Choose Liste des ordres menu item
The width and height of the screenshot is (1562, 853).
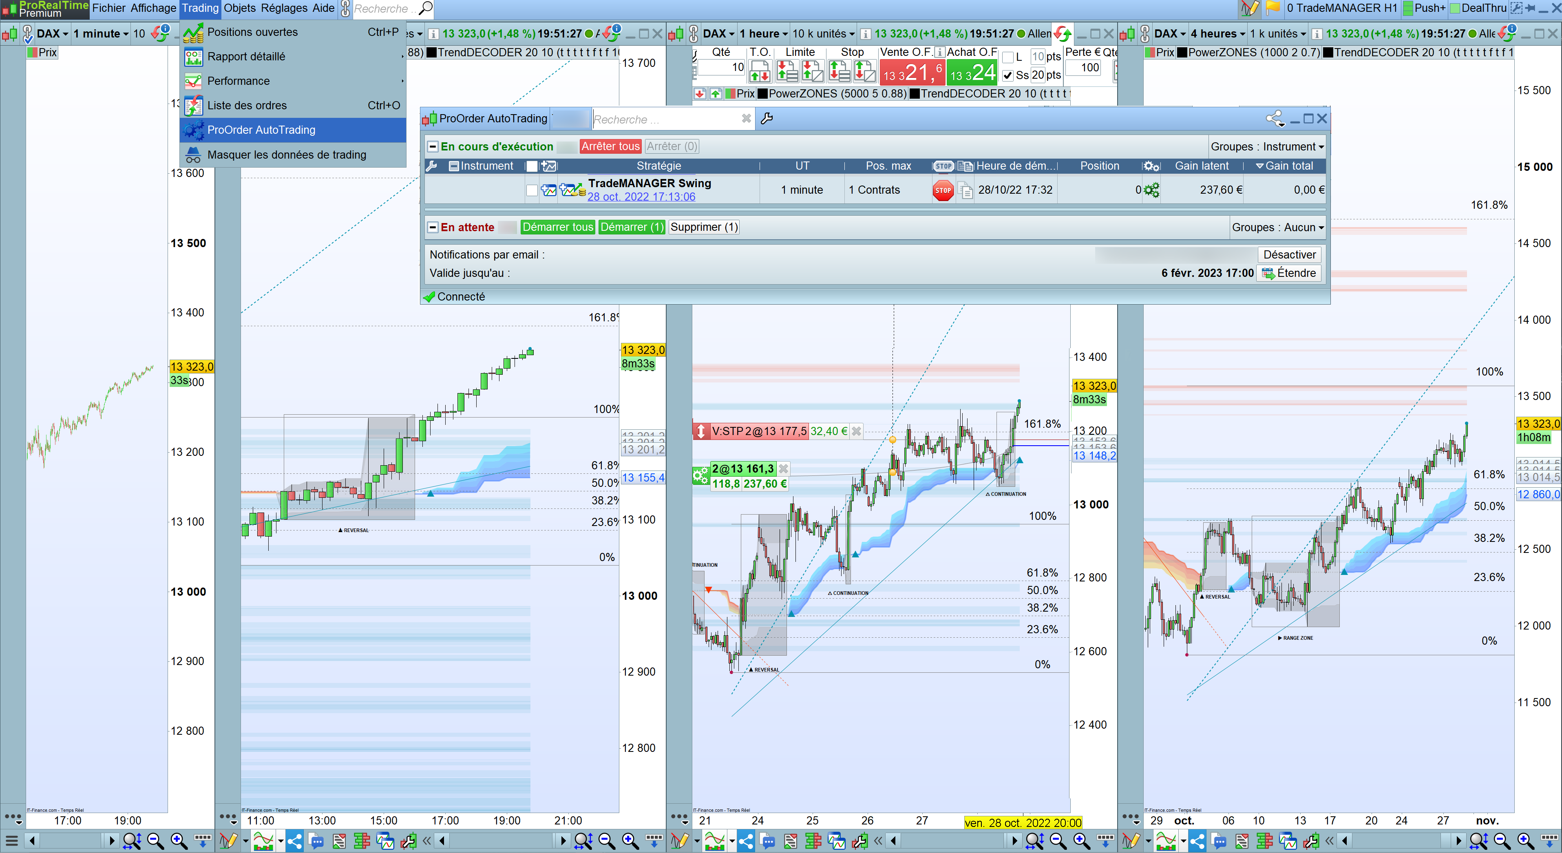(x=293, y=106)
